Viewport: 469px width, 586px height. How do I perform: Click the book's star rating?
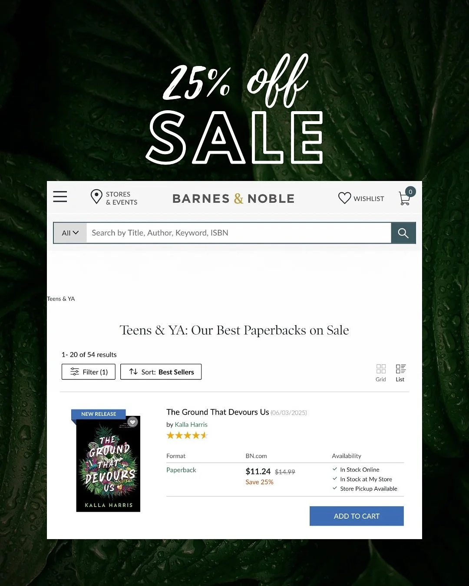point(187,435)
